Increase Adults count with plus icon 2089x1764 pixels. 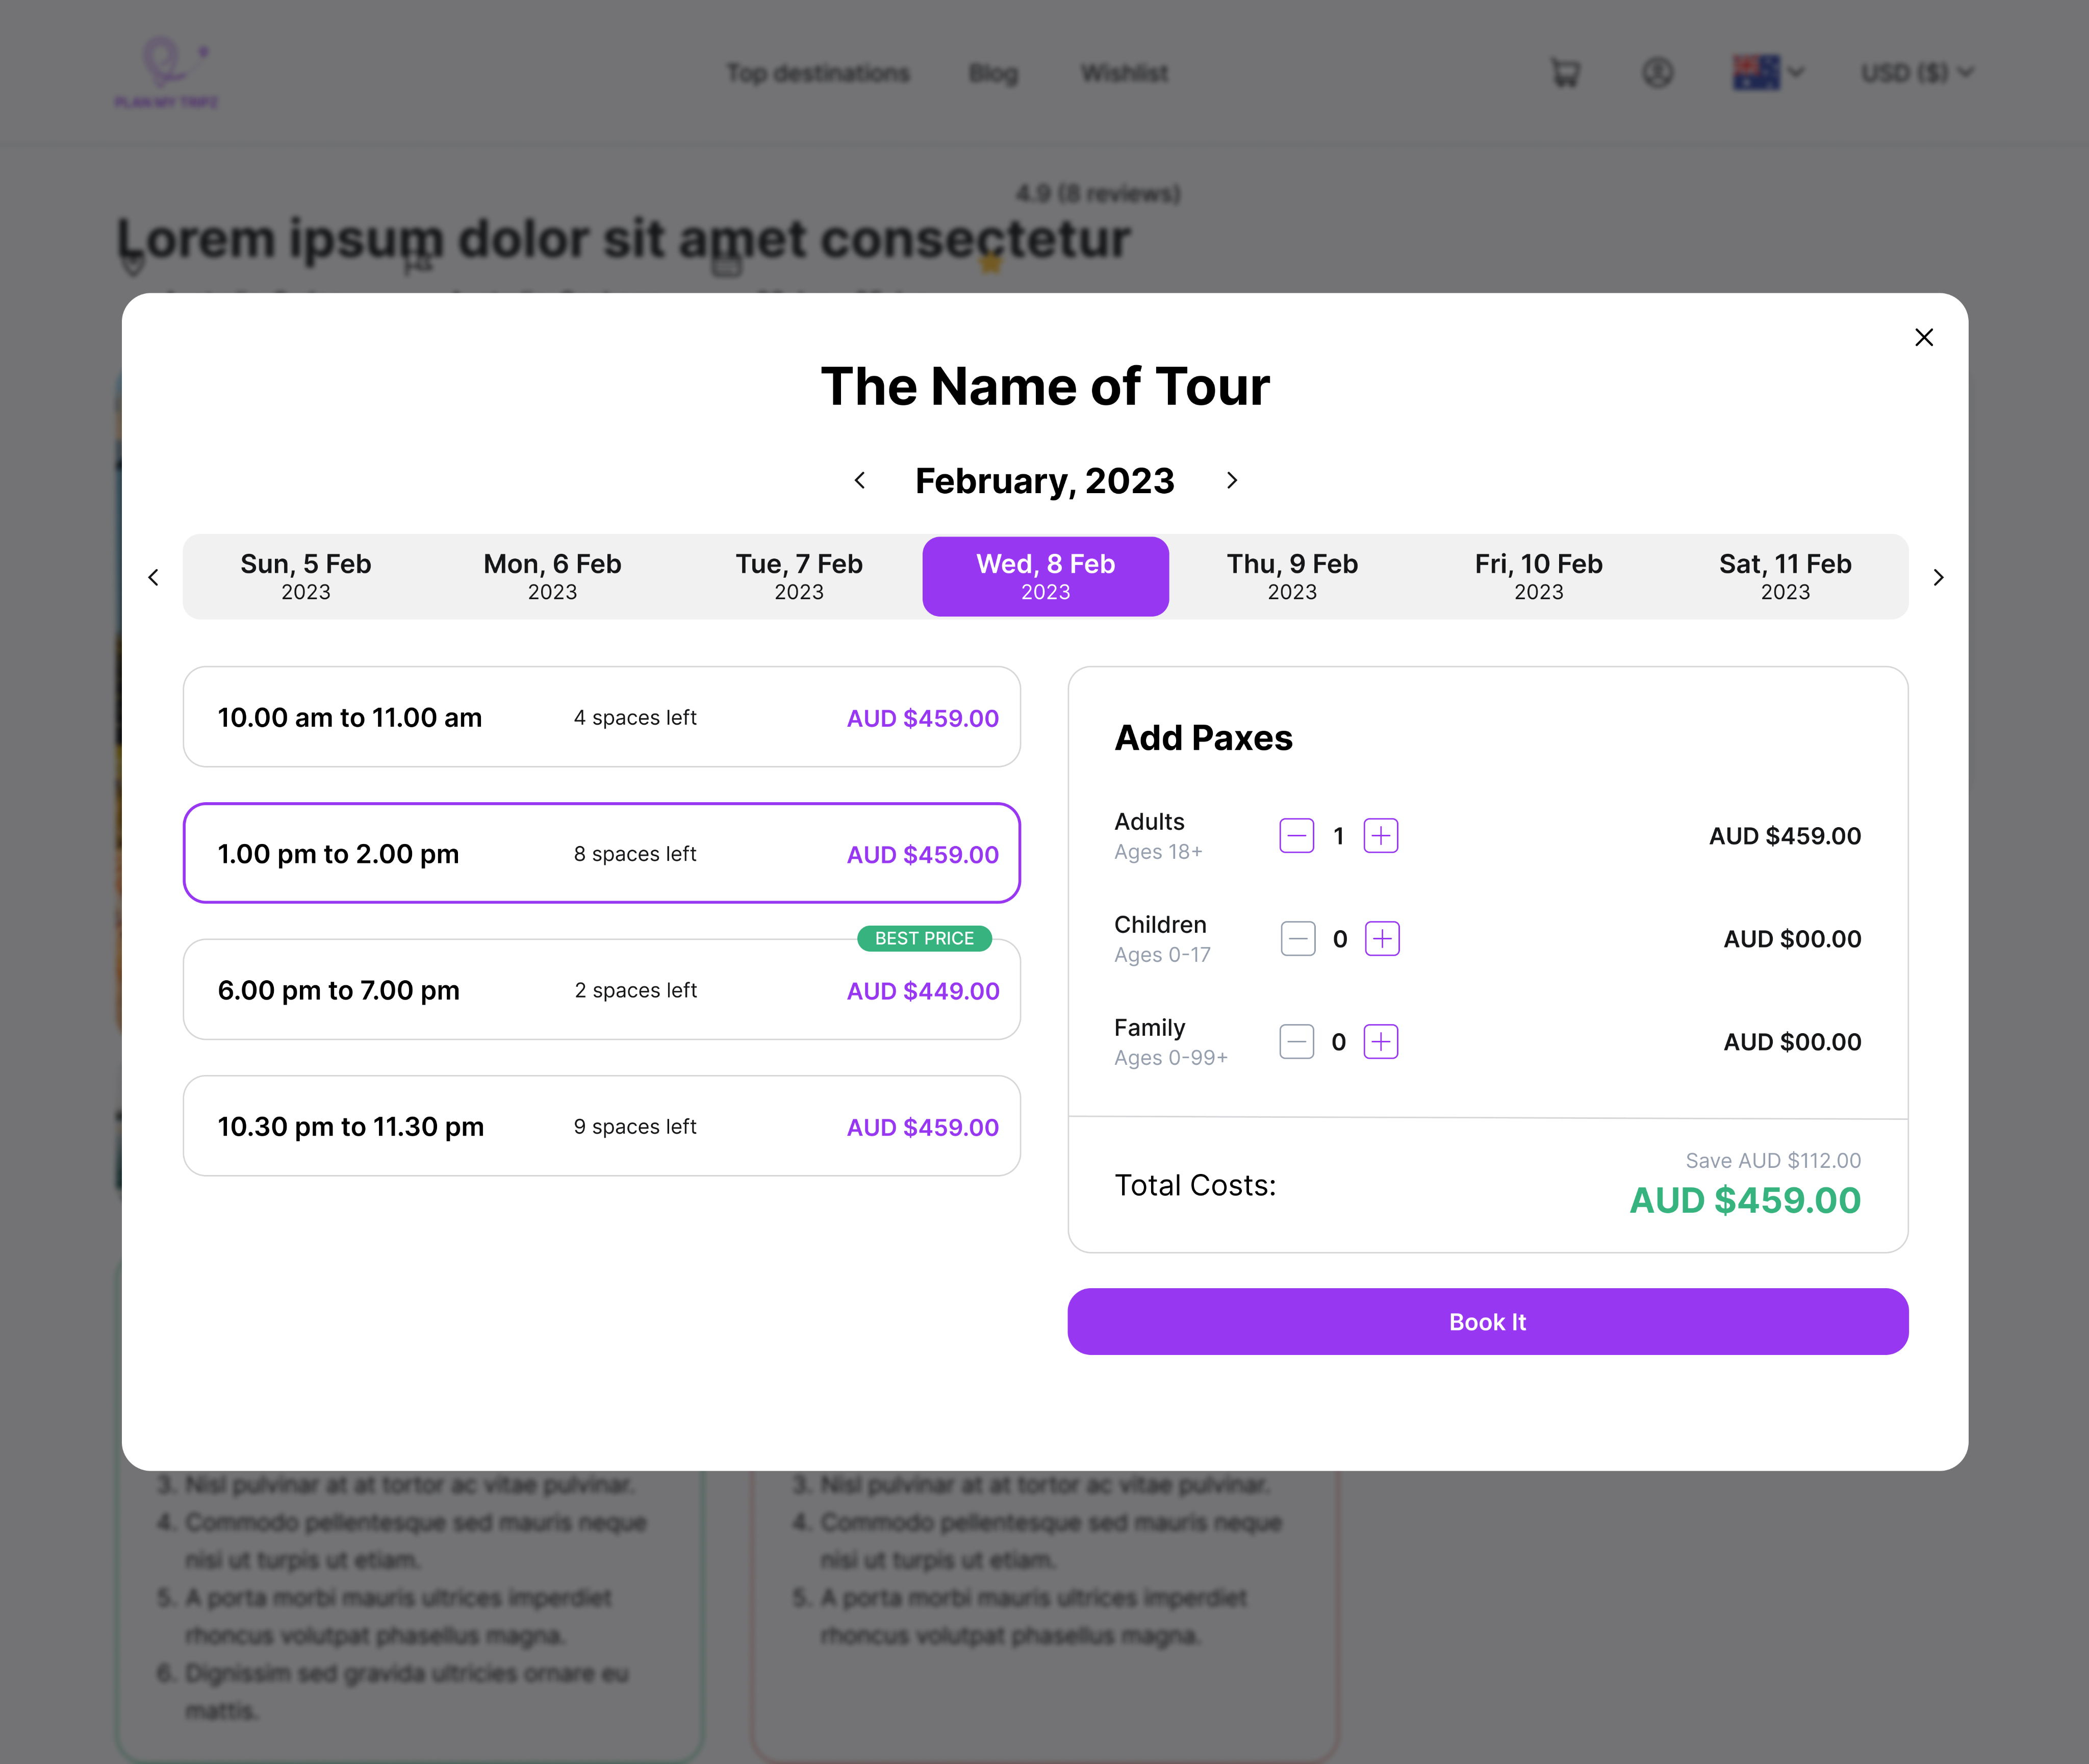click(x=1380, y=835)
